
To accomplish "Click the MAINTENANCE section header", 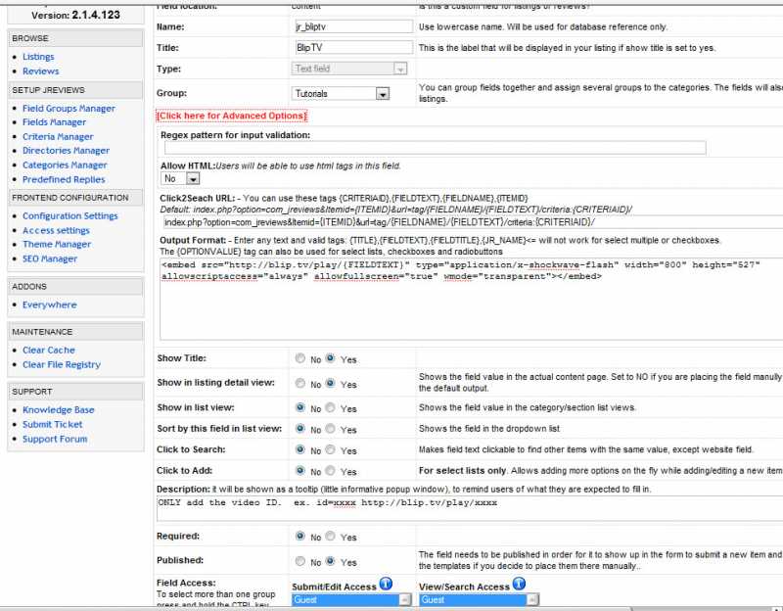I will click(x=75, y=332).
